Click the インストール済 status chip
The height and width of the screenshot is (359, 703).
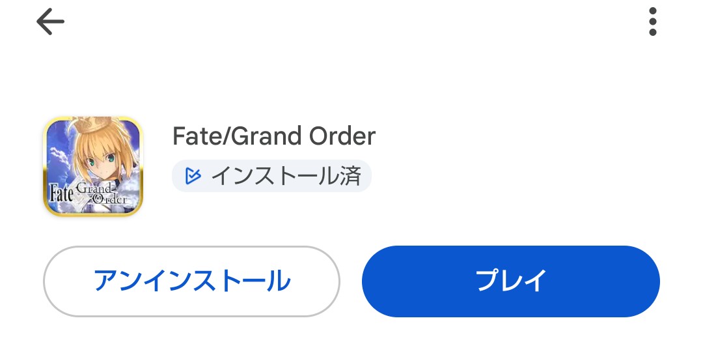[x=271, y=176]
